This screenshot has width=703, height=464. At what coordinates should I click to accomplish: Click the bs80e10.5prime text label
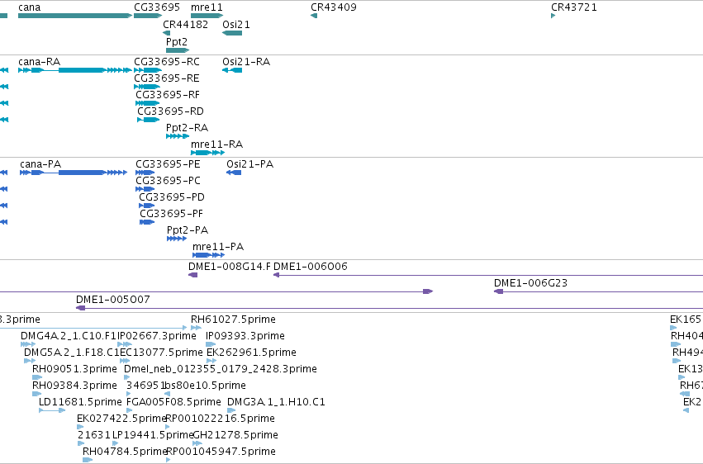pos(206,386)
